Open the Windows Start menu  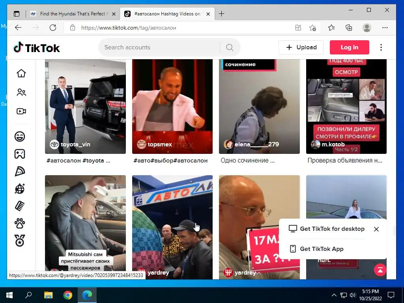coord(9,295)
